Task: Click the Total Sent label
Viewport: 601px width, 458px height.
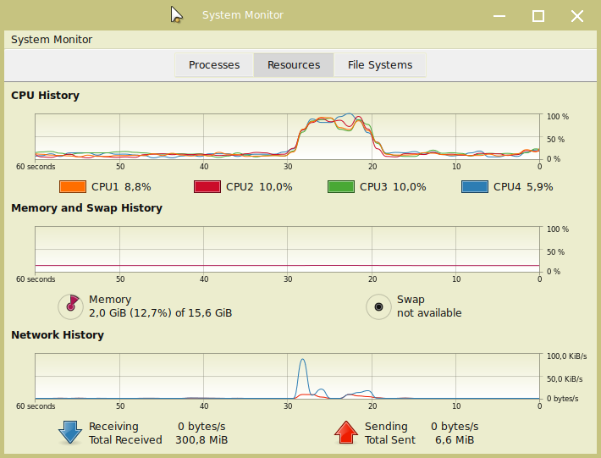Action: point(390,440)
